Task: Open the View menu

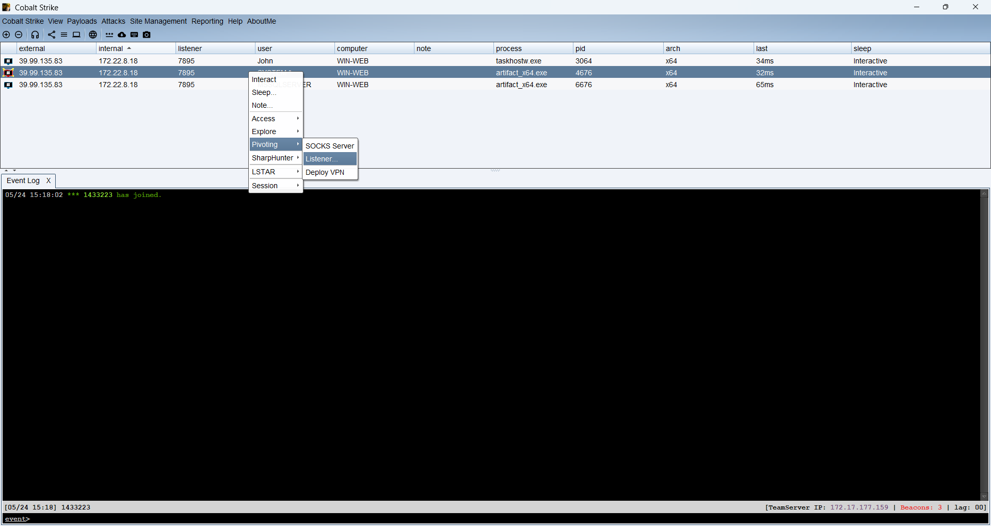Action: coord(55,21)
